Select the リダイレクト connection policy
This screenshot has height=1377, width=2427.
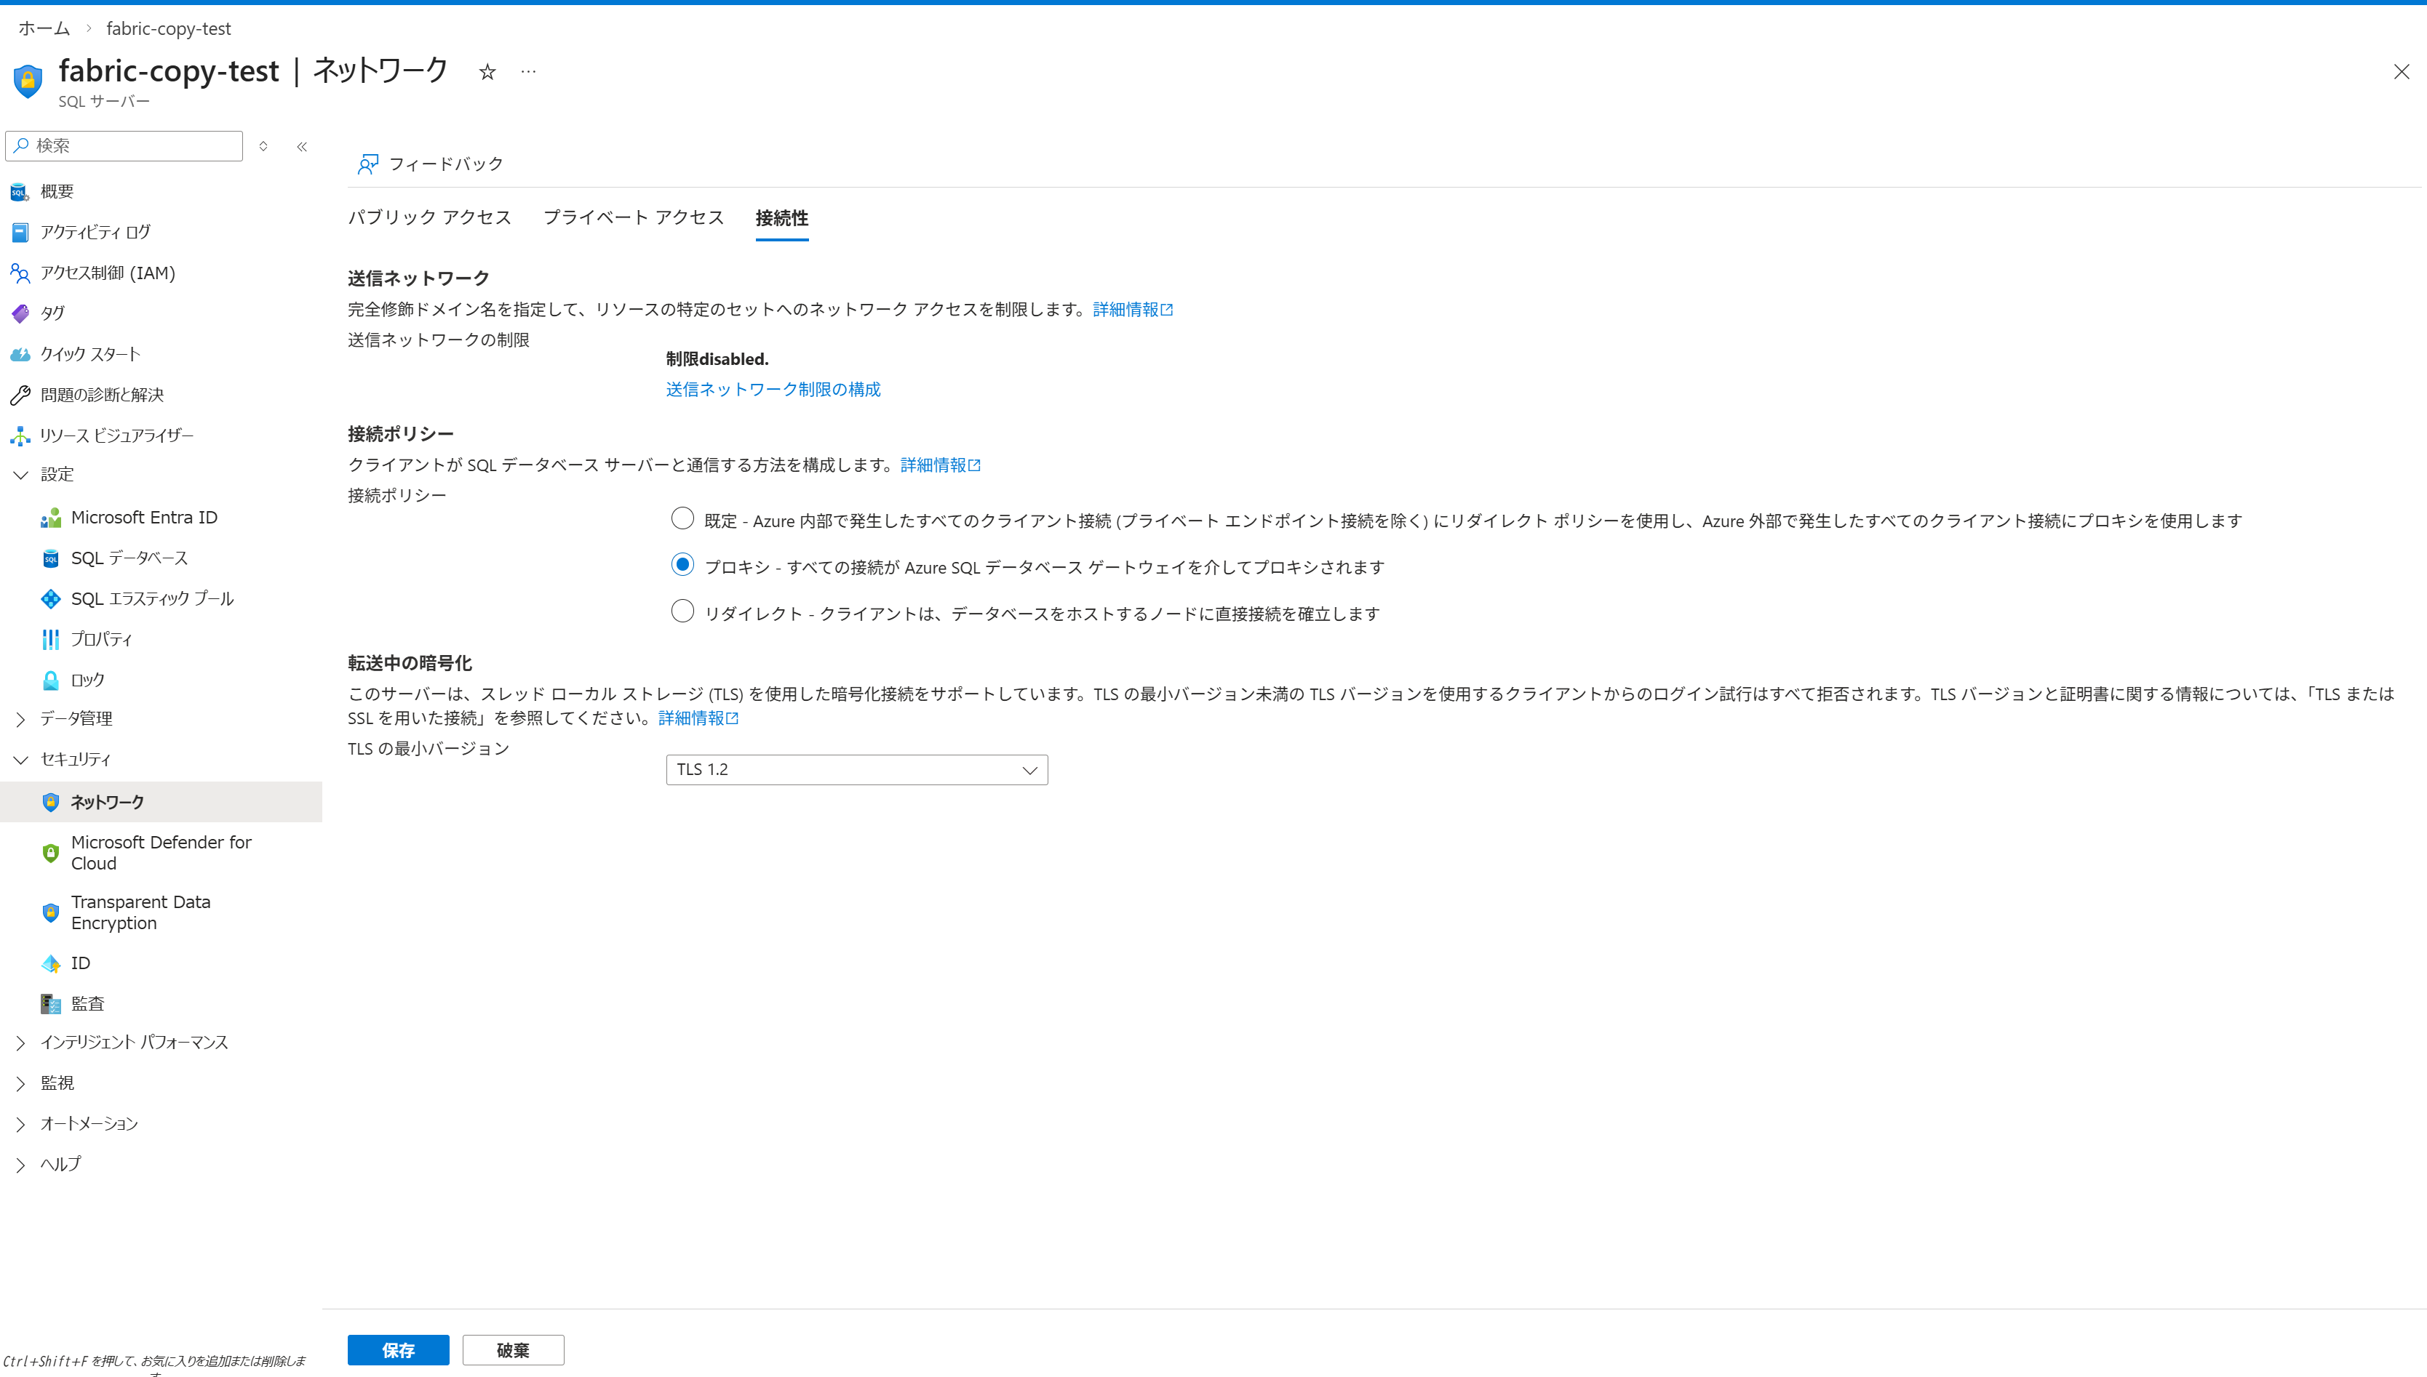click(x=682, y=611)
